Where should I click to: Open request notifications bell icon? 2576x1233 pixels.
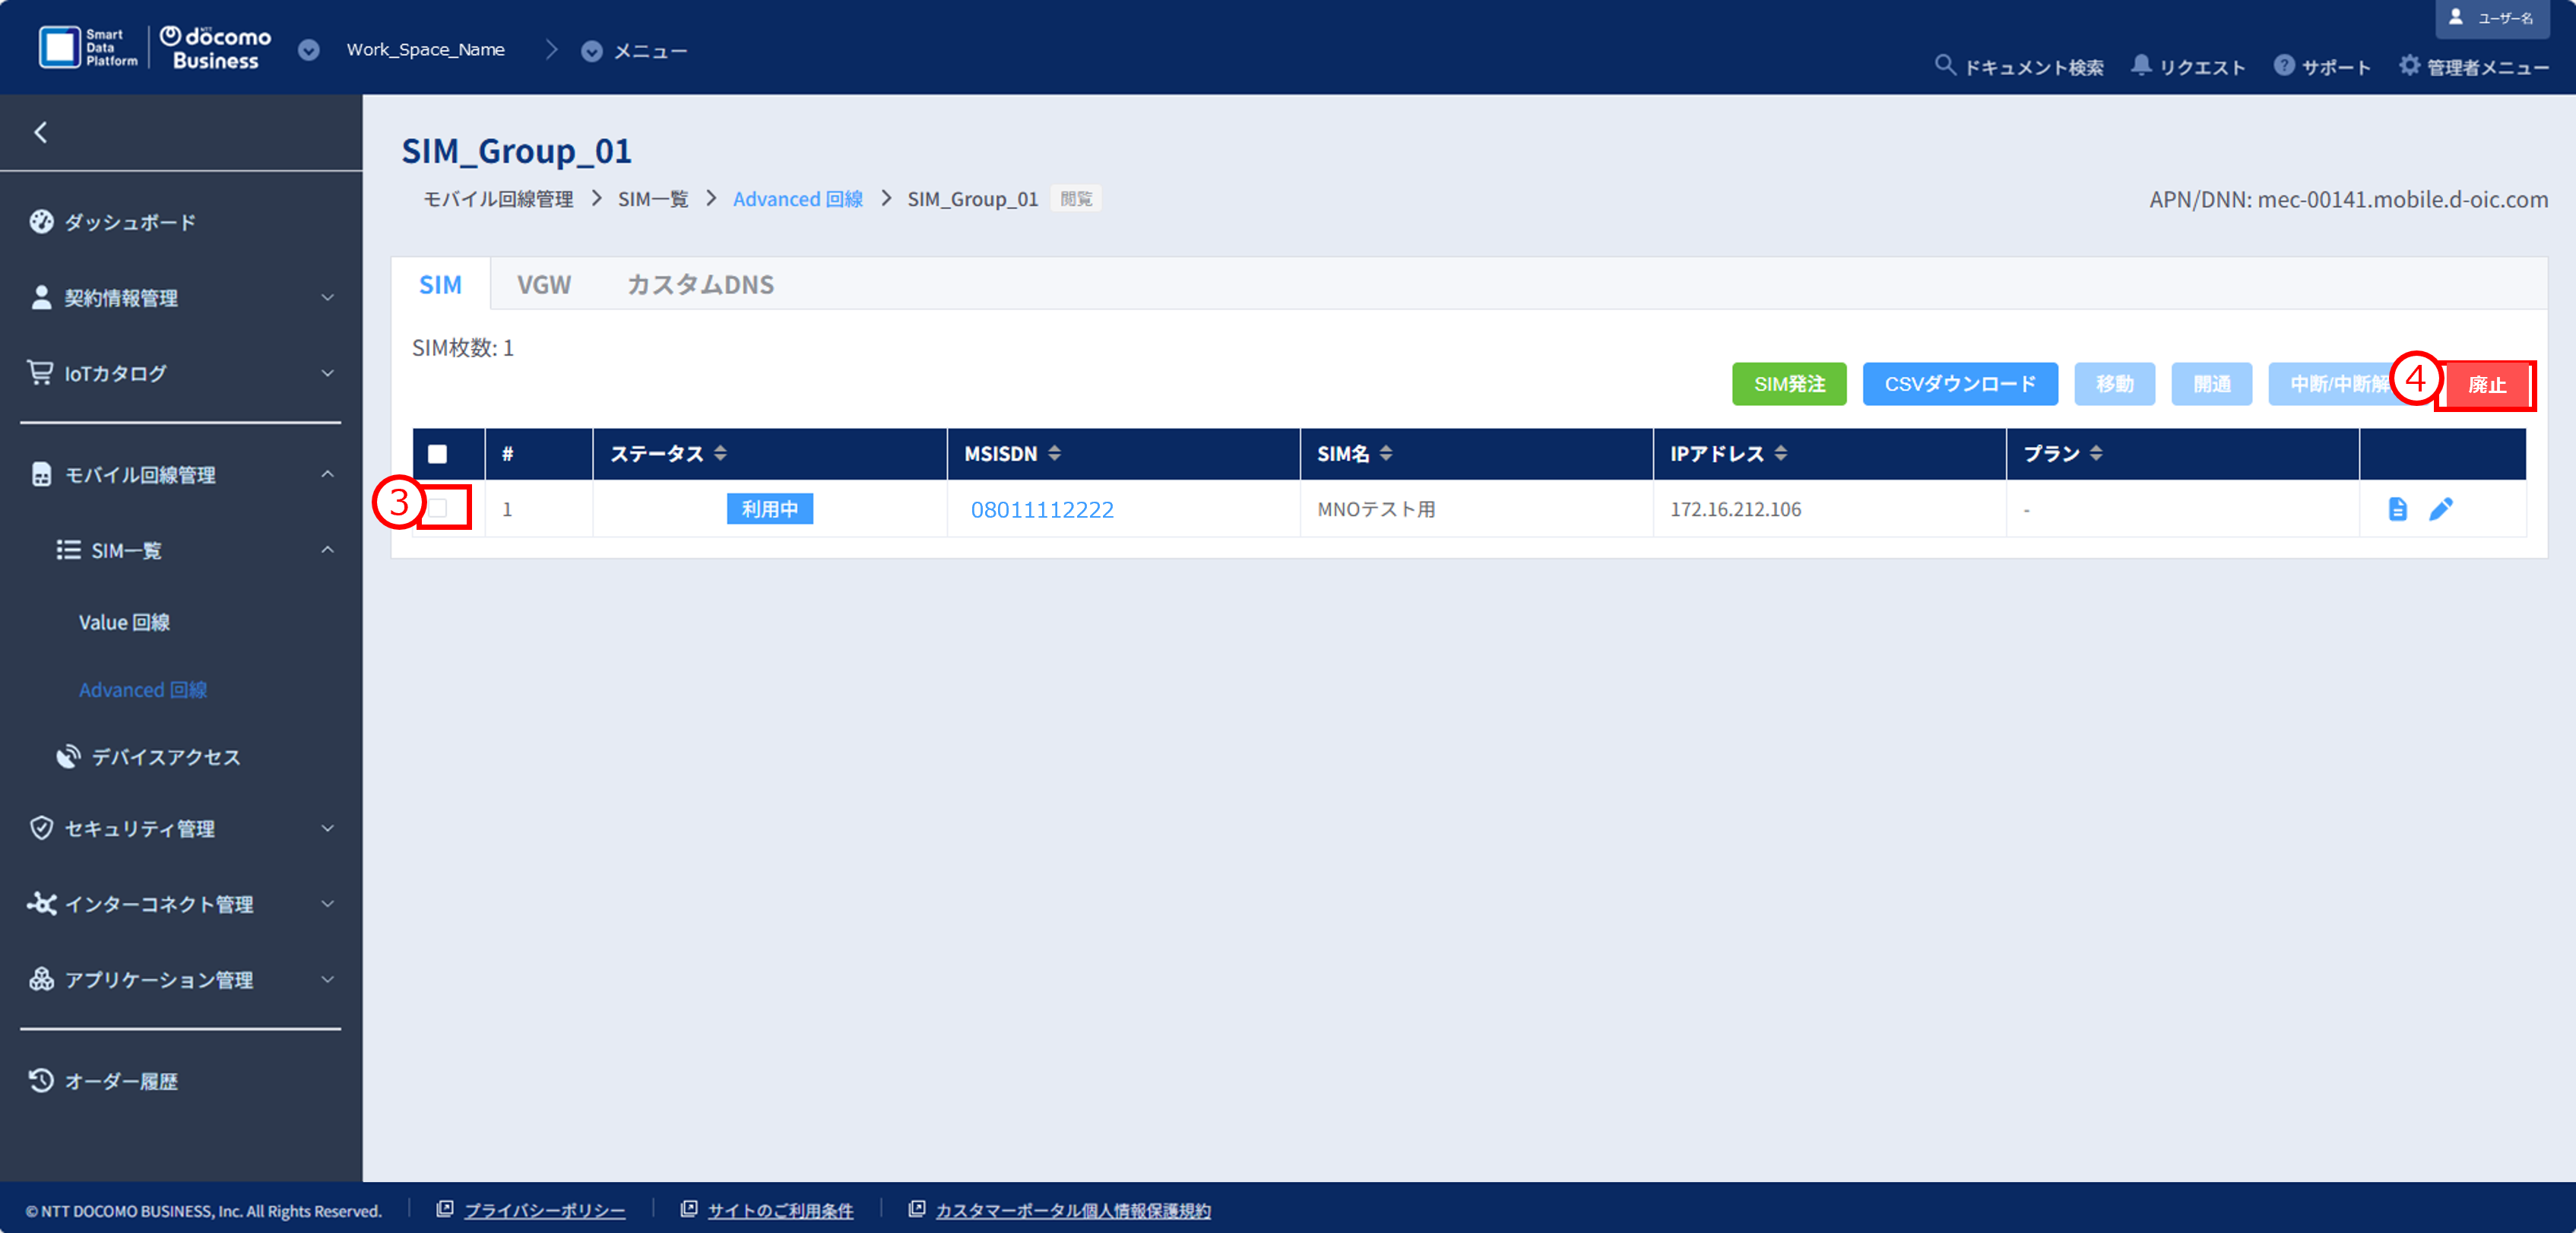click(2140, 66)
